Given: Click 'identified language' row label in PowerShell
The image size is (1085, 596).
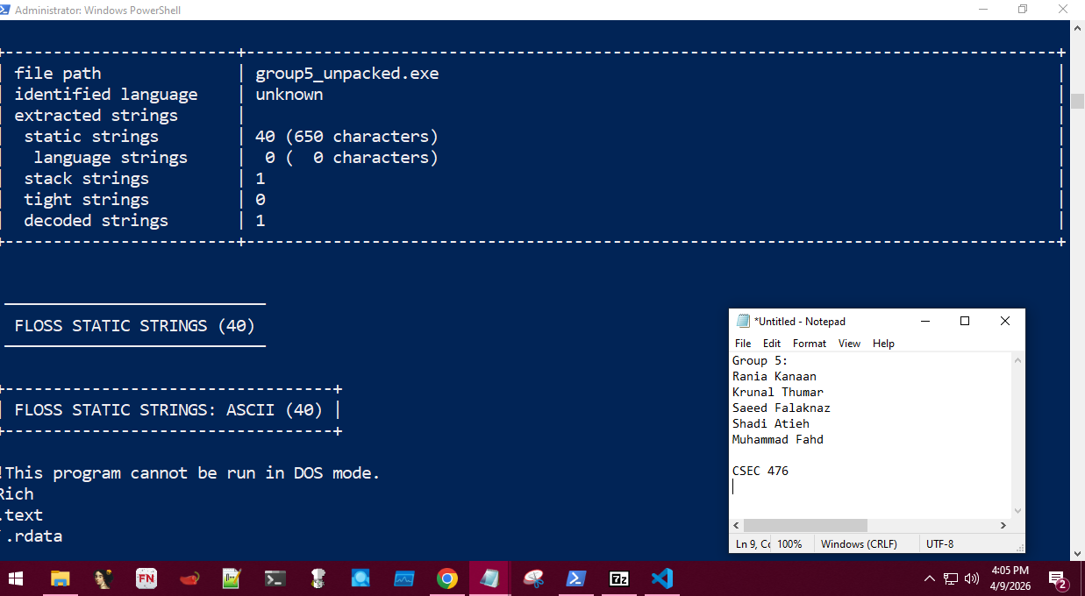Looking at the screenshot, I should point(106,95).
